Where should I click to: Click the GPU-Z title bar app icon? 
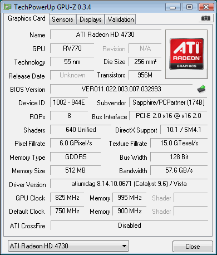[x=8, y=7]
